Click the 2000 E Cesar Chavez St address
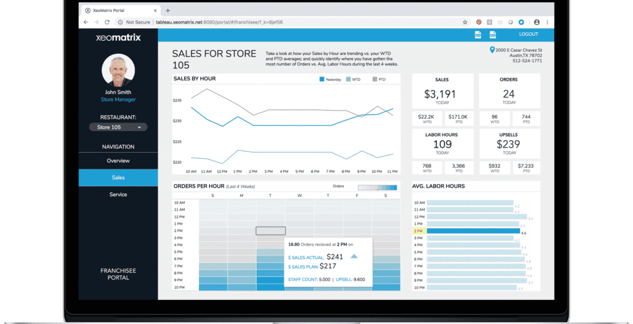Image resolution: width=633 pixels, height=324 pixels. click(519, 50)
